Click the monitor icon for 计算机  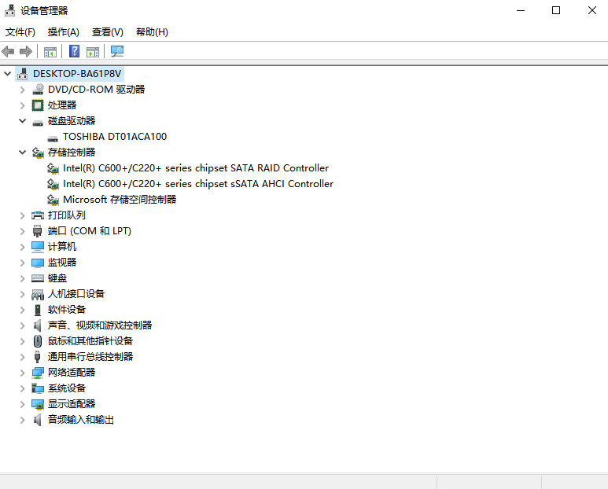pyautogui.click(x=38, y=247)
